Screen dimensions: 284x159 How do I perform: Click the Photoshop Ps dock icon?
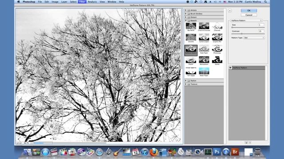217,152
